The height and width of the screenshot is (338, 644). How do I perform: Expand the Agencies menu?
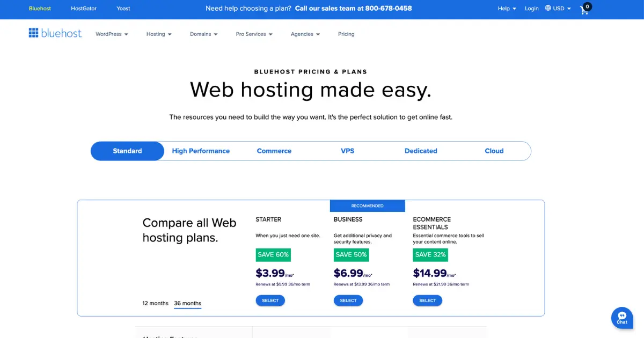pyautogui.click(x=305, y=34)
